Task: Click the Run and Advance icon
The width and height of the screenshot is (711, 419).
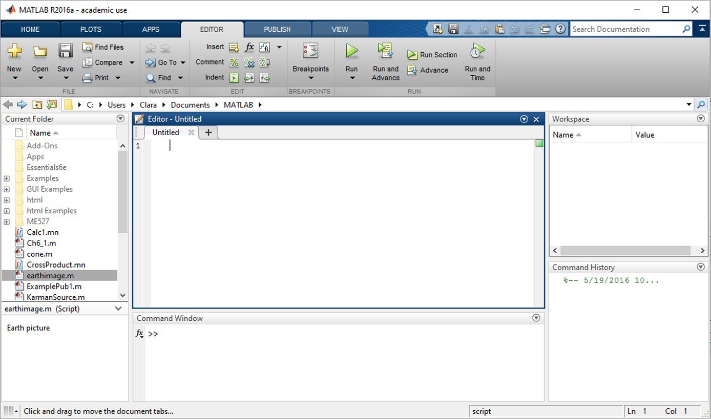Action: 385,51
